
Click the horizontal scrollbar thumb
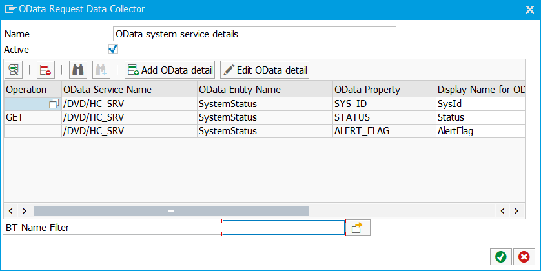coord(171,210)
